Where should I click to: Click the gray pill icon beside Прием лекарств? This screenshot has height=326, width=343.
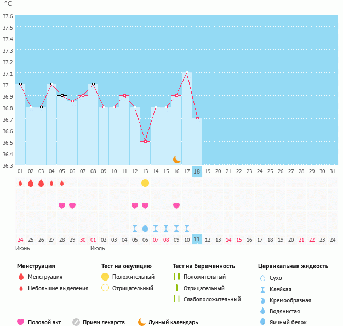[76, 322]
